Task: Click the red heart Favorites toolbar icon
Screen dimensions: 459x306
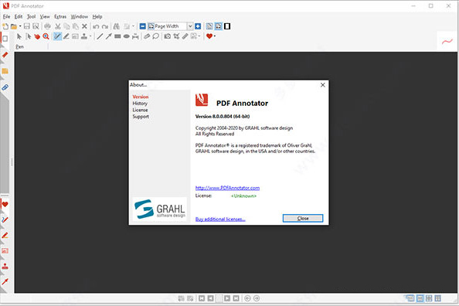Action: coord(209,36)
